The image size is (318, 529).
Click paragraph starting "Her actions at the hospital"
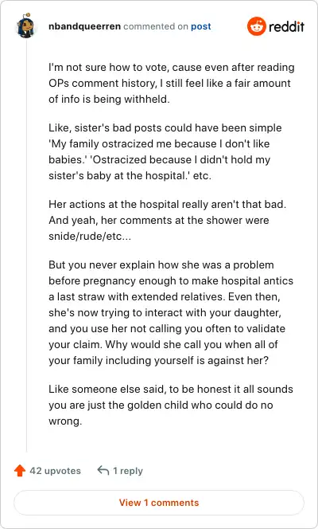pos(168,220)
